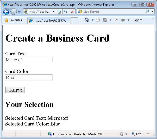157x139 pixels.
Task: Click the Print icon in command bar
Action: pos(123,20)
